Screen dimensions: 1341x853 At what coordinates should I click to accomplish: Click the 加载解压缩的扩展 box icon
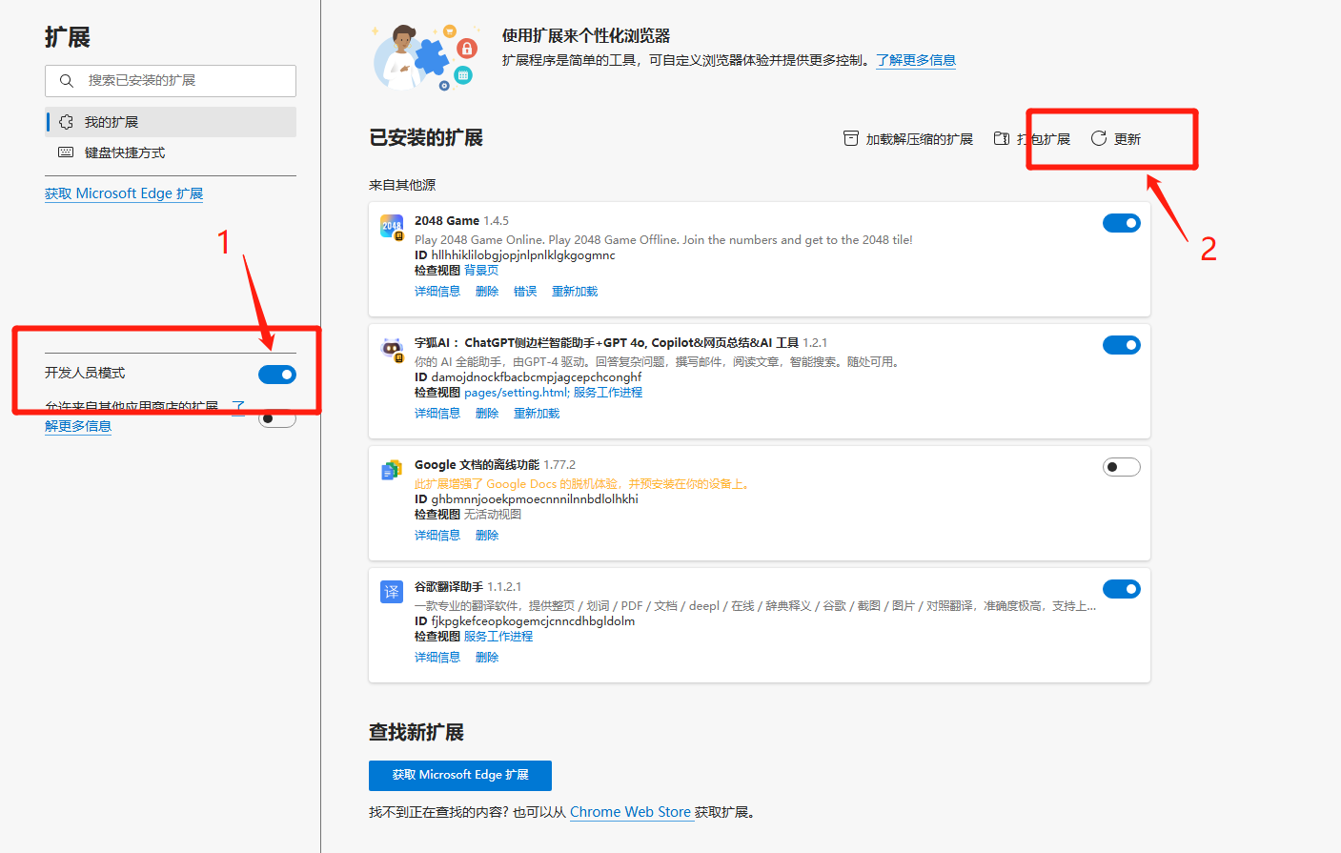pyautogui.click(x=851, y=139)
